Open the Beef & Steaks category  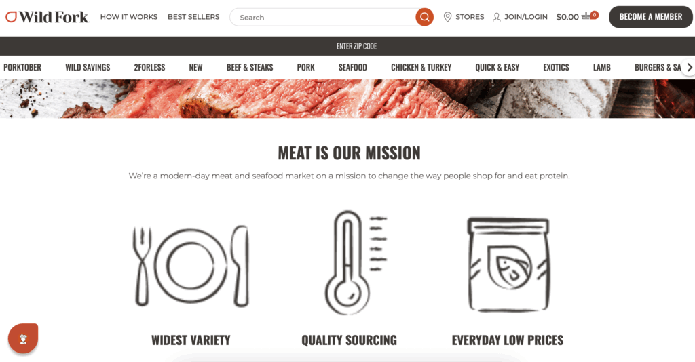pos(250,67)
